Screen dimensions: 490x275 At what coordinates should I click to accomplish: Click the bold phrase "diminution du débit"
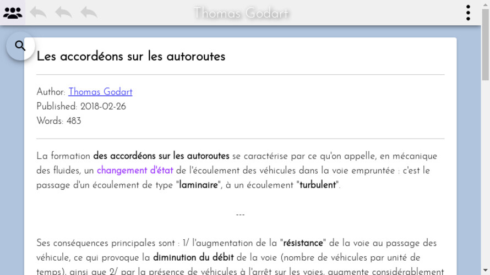(193, 257)
